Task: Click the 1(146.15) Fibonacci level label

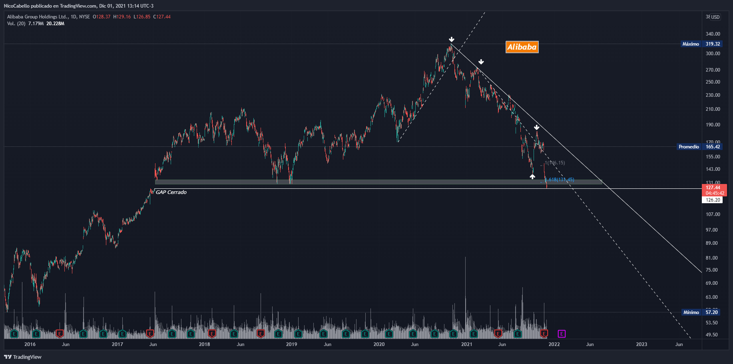Action: (555, 163)
